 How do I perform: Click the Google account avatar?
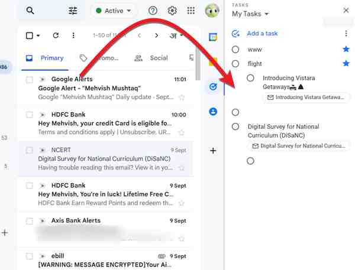point(212,11)
